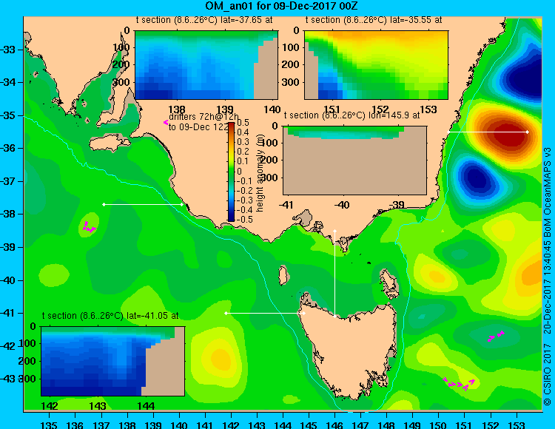Viewport: 555px width, 429px height.
Task: Click the 139 label under the lat=-37.65 inset
Action: pos(225,109)
